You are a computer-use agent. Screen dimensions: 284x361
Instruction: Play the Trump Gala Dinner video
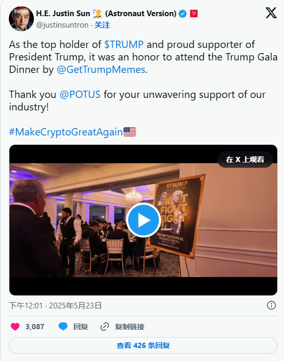(x=143, y=220)
